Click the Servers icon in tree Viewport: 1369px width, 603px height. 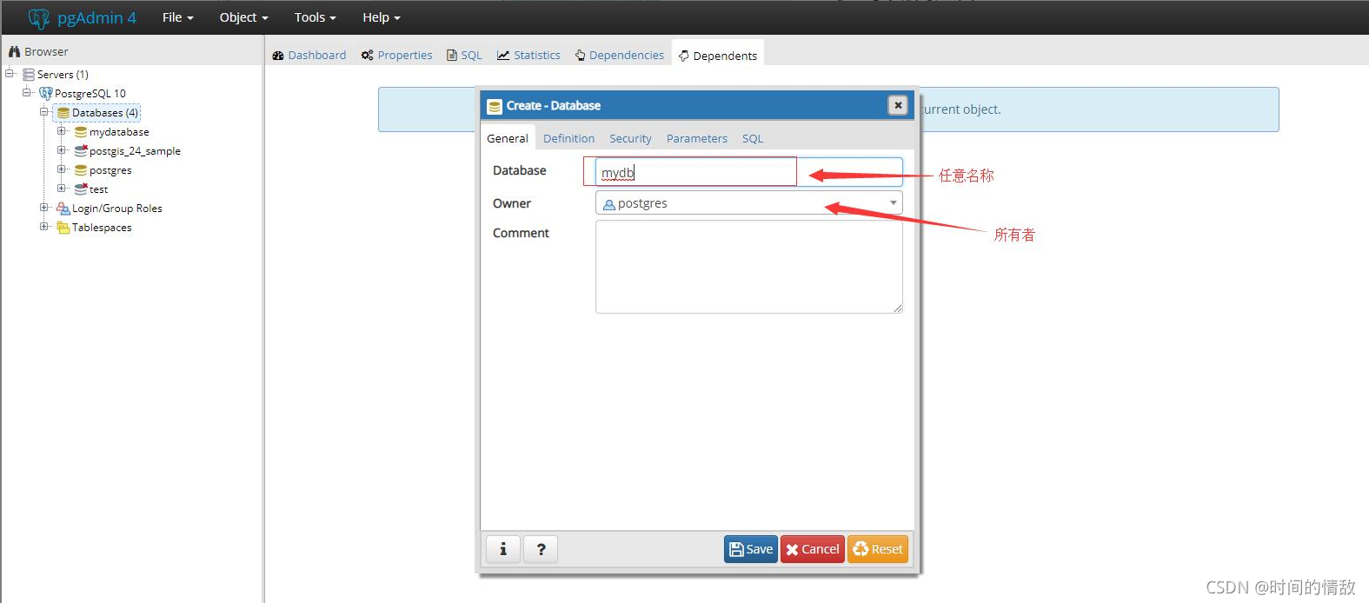(x=29, y=75)
